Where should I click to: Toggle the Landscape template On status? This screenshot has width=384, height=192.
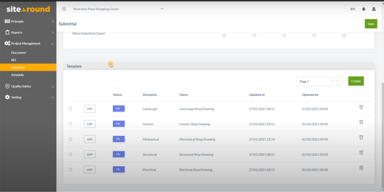[x=119, y=108]
